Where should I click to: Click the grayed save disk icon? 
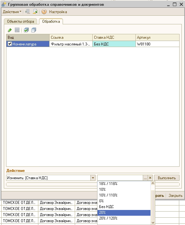pyautogui.click(x=17, y=30)
